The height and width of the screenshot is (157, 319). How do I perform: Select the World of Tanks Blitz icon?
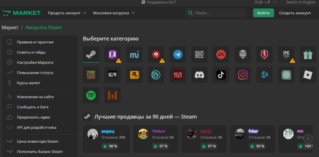[264, 54]
